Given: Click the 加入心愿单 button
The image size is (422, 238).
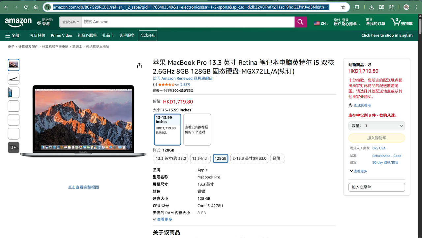Looking at the screenshot, I should click(377, 187).
